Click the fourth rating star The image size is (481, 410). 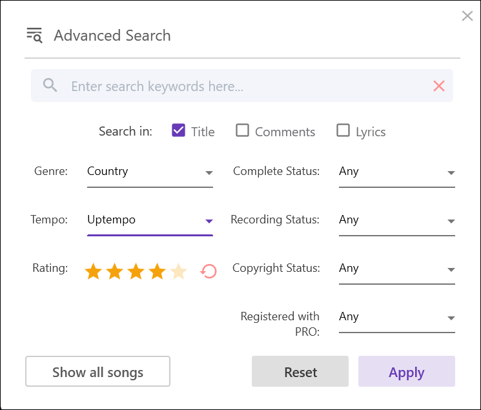tap(158, 272)
